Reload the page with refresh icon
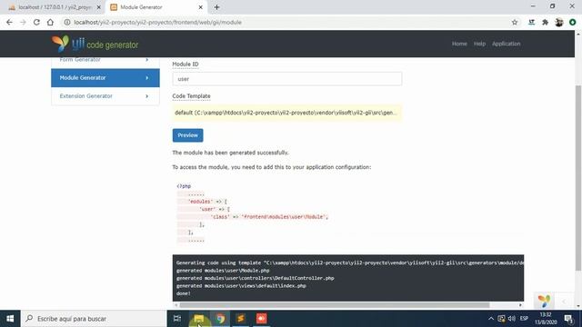 (x=36, y=22)
